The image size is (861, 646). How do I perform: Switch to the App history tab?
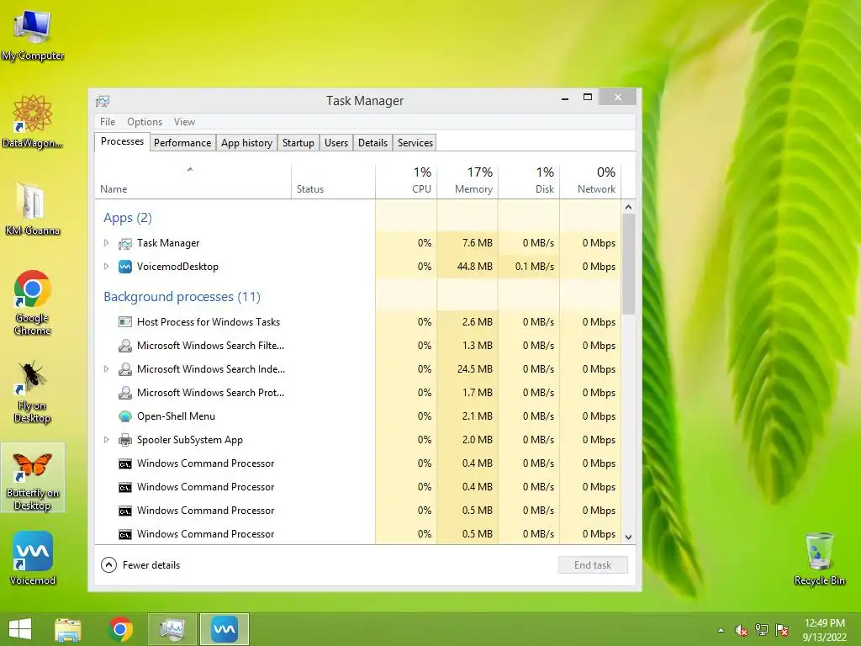[246, 143]
